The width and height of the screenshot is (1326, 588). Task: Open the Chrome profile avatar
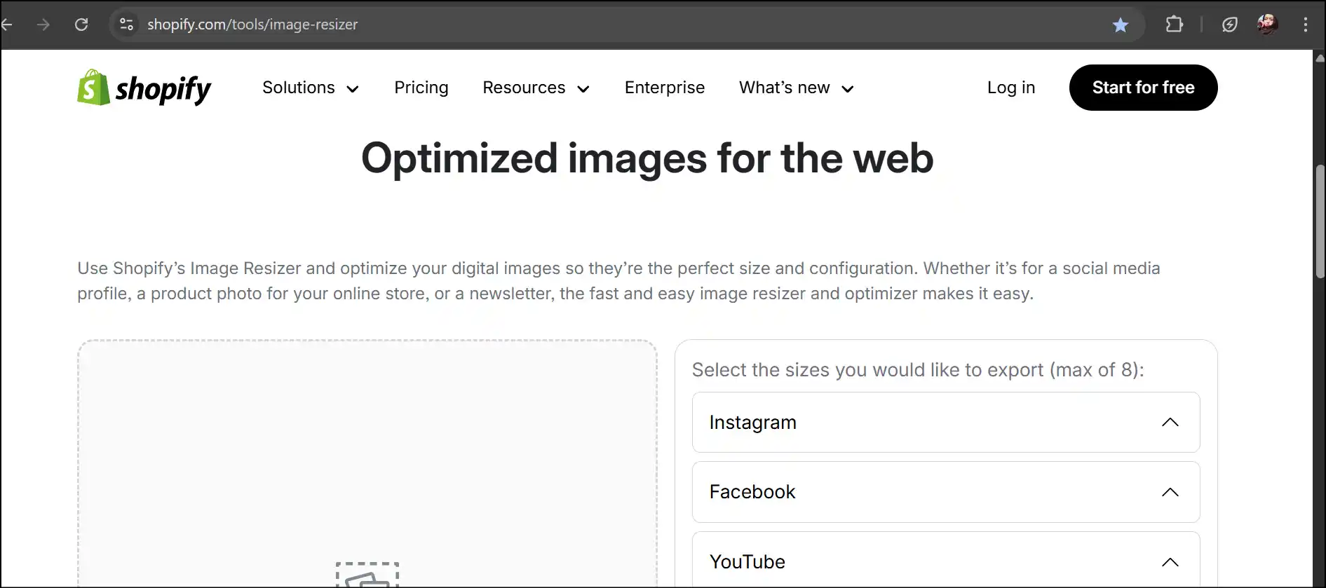(x=1267, y=25)
